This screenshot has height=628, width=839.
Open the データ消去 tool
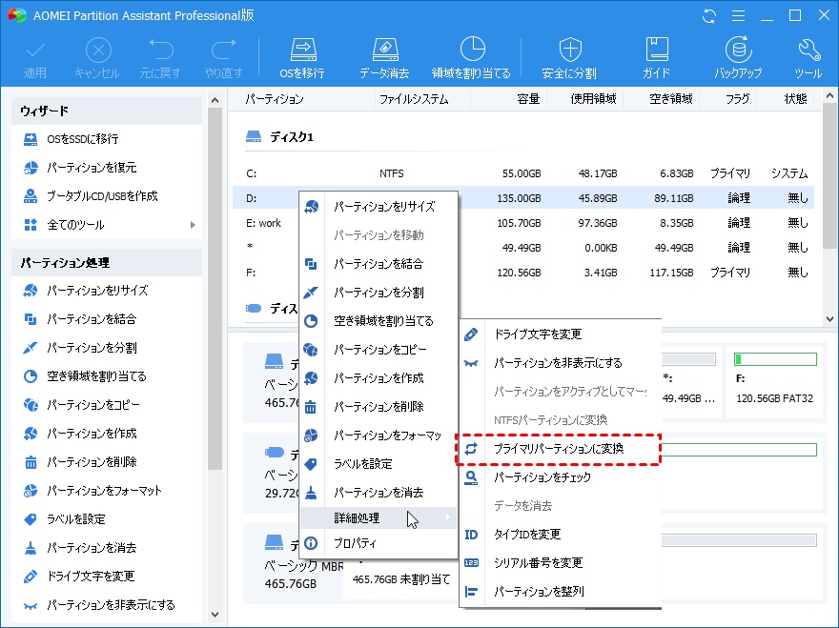click(384, 58)
